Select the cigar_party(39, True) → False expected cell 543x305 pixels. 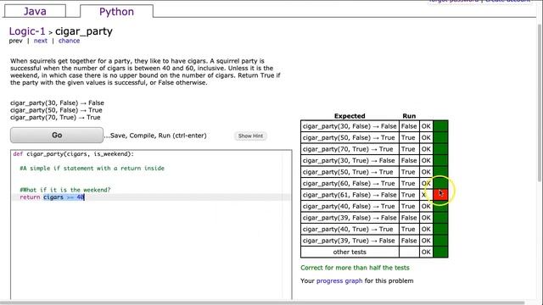(x=350, y=241)
